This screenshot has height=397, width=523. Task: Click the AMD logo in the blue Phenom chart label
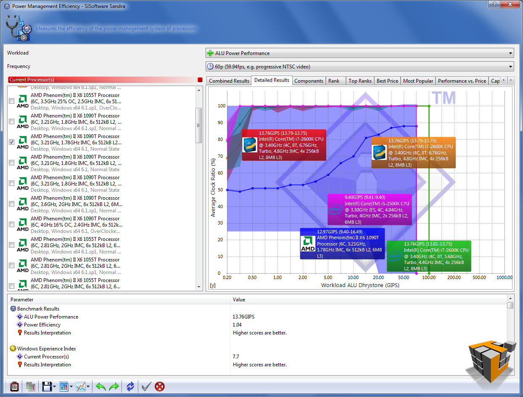tap(308, 243)
